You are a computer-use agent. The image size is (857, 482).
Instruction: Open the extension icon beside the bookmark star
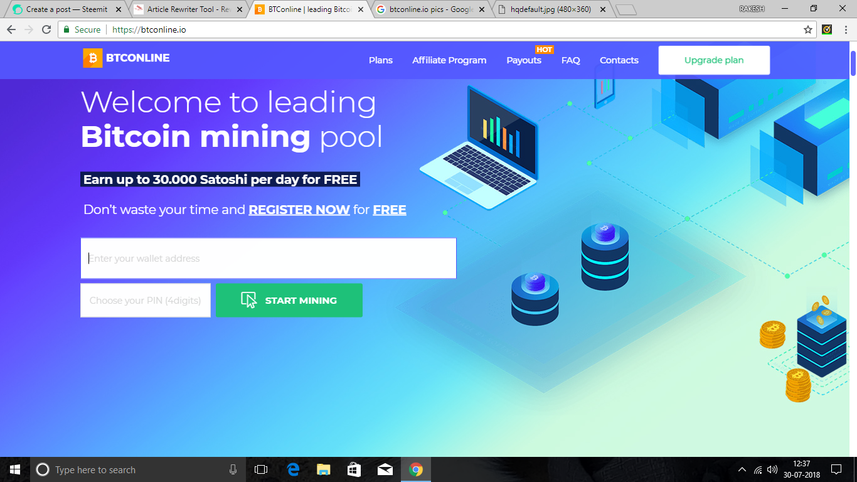click(x=827, y=29)
